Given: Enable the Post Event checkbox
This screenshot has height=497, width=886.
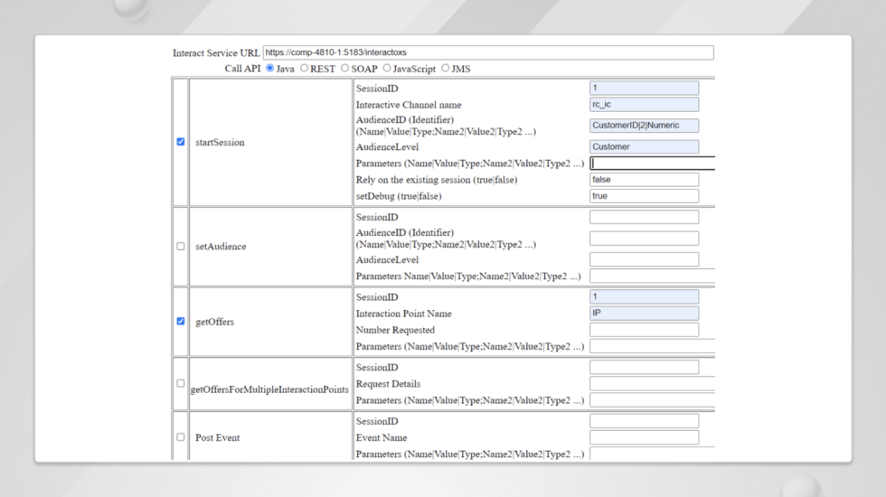Looking at the screenshot, I should (180, 436).
